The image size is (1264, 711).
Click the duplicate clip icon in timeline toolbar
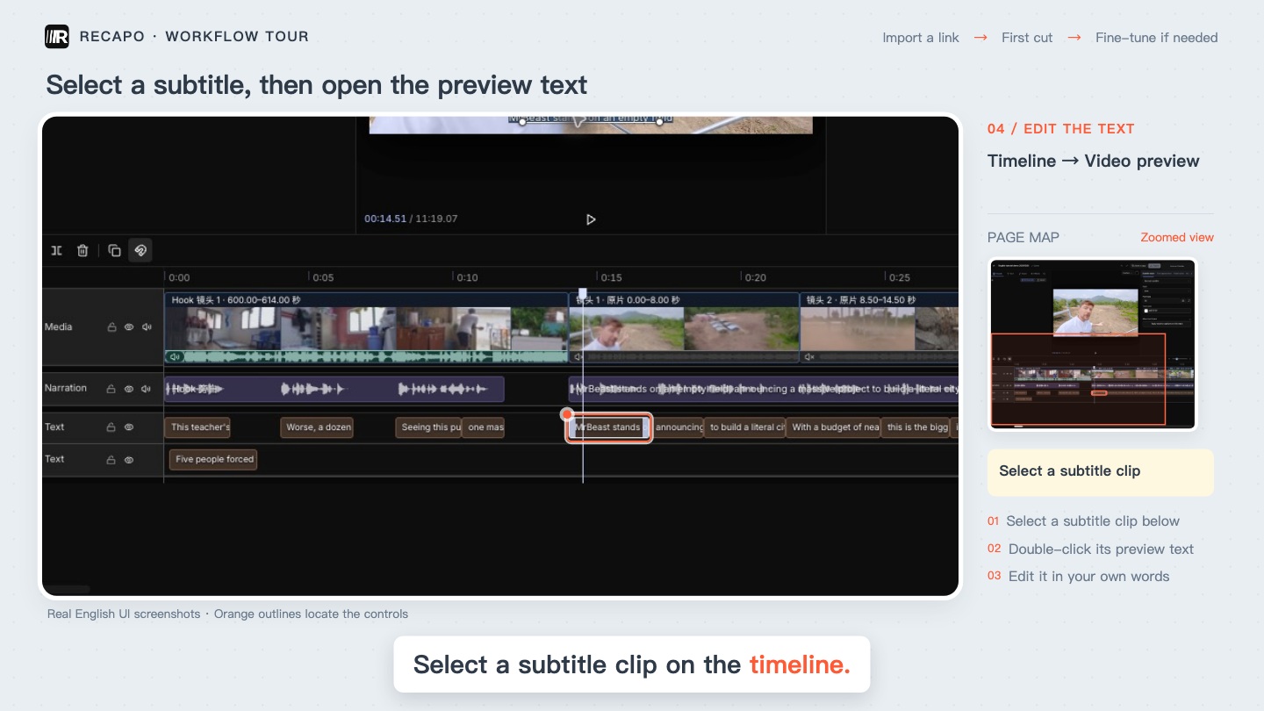coord(114,250)
